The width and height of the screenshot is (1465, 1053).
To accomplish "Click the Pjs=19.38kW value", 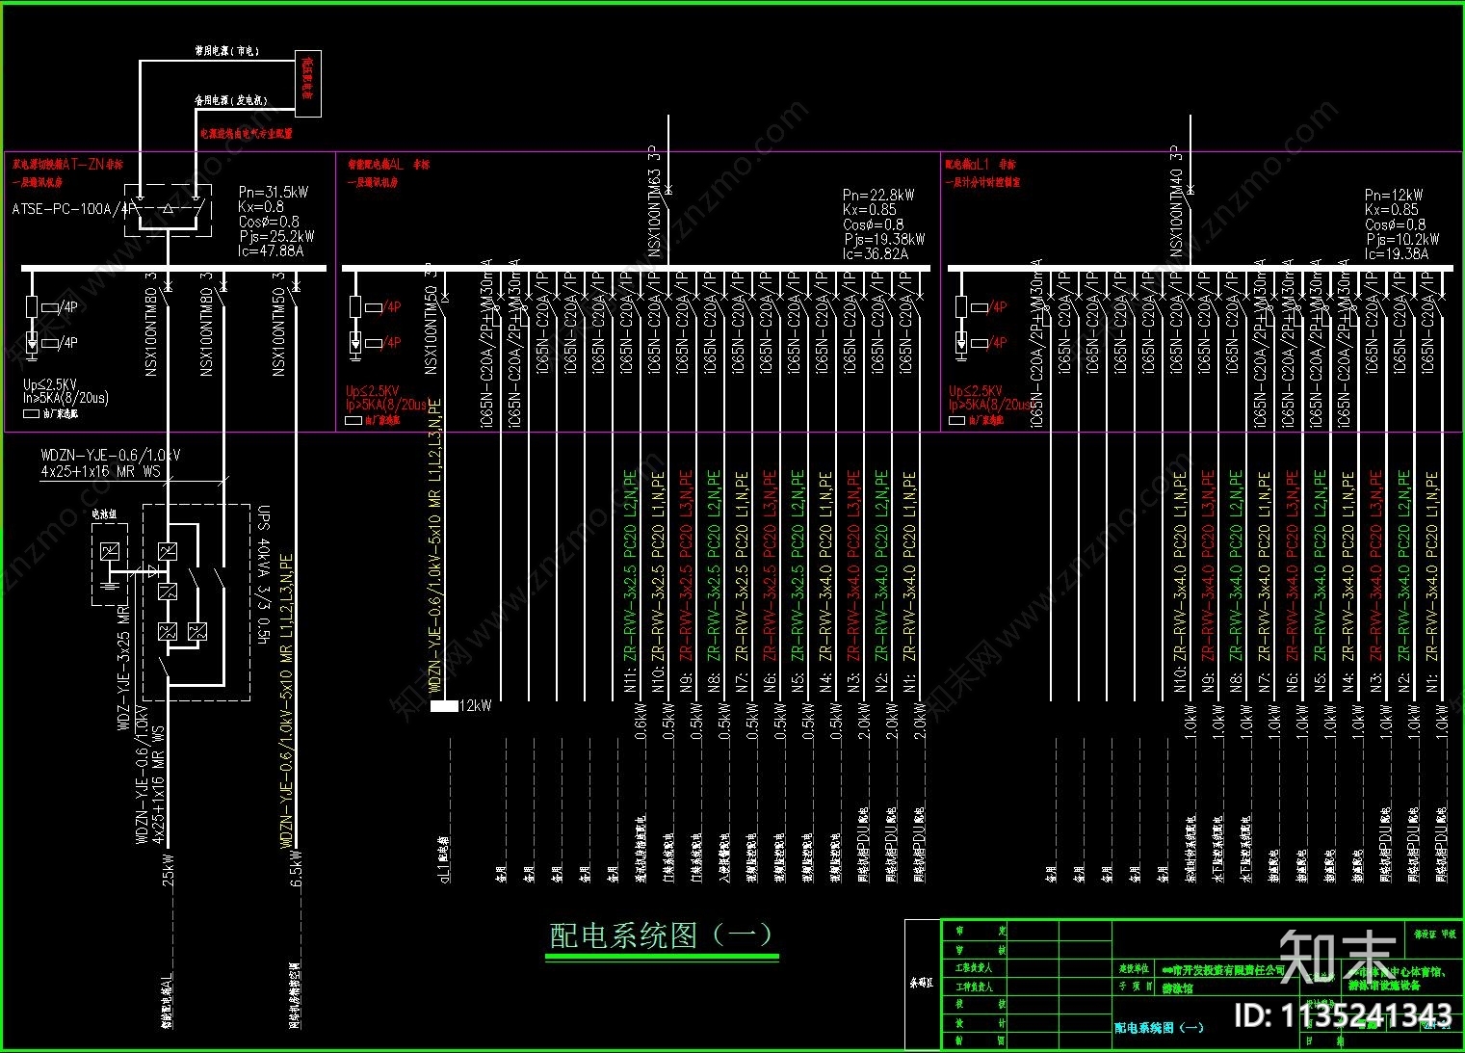I will point(884,239).
